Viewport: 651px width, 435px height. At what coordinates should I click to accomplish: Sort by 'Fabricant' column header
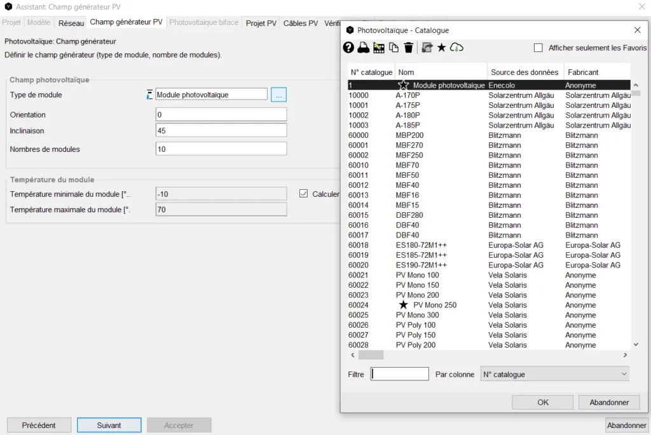[583, 72]
